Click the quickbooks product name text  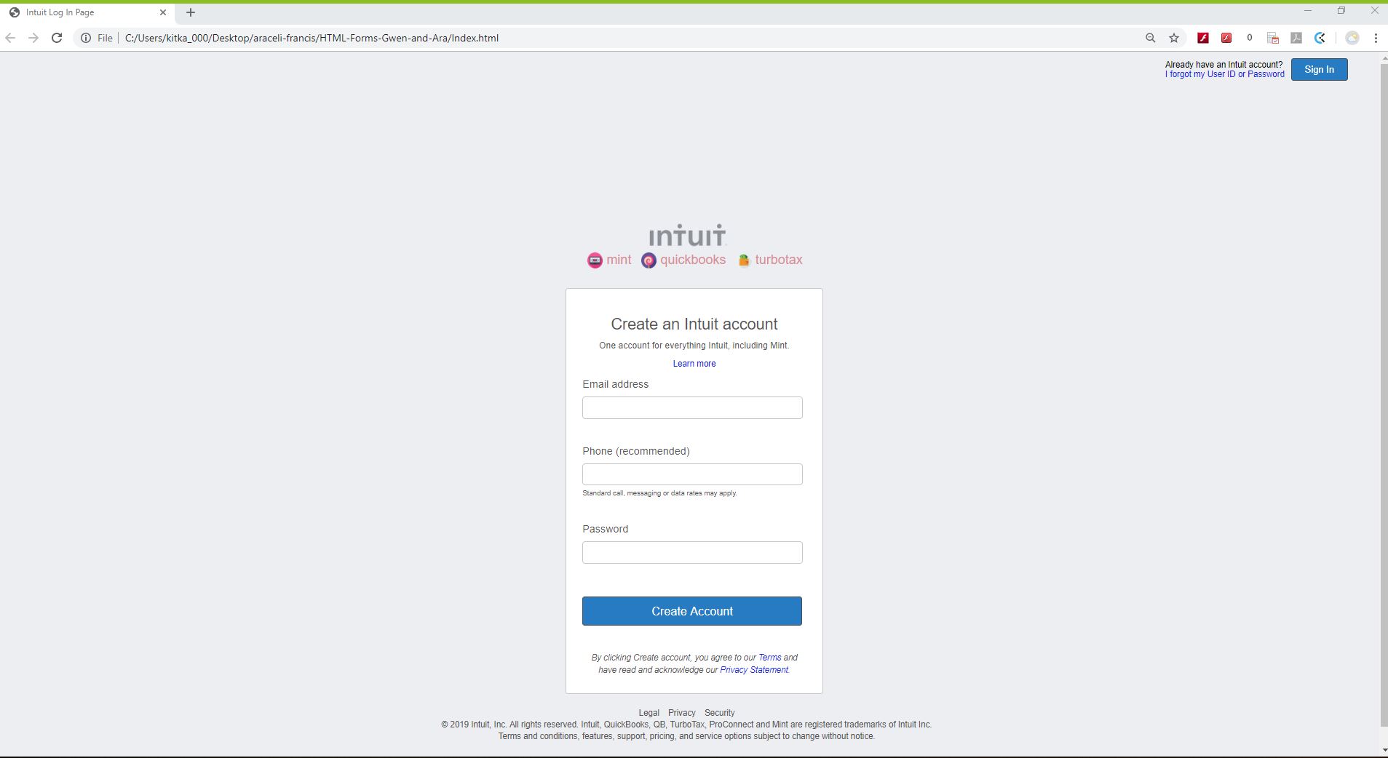click(693, 260)
